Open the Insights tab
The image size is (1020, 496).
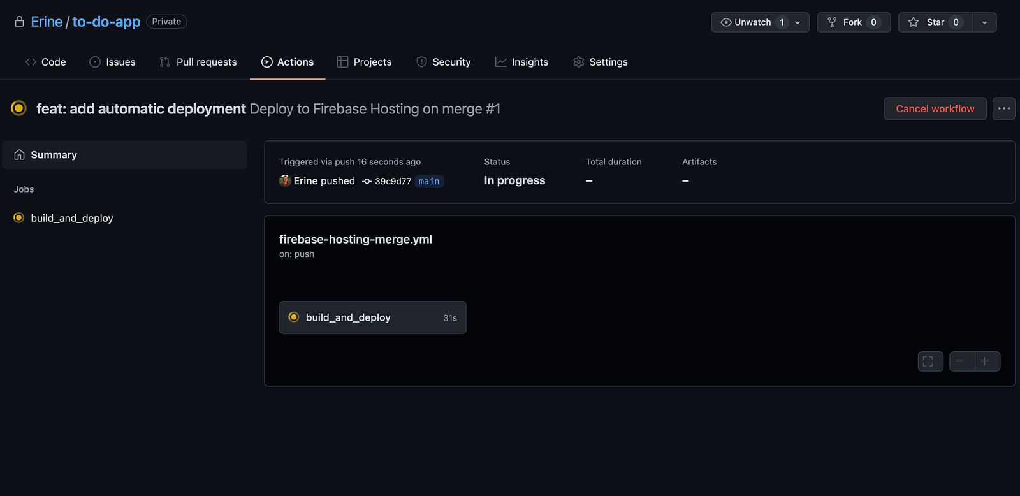pyautogui.click(x=521, y=62)
